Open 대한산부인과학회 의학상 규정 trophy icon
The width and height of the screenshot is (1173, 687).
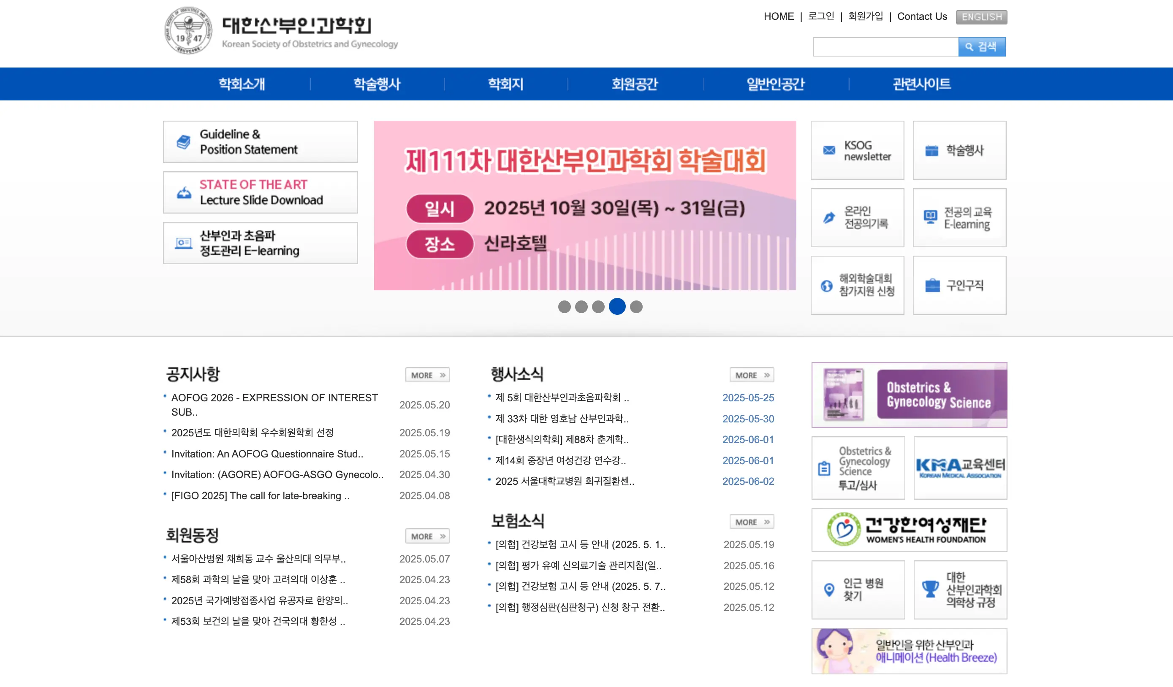point(931,590)
